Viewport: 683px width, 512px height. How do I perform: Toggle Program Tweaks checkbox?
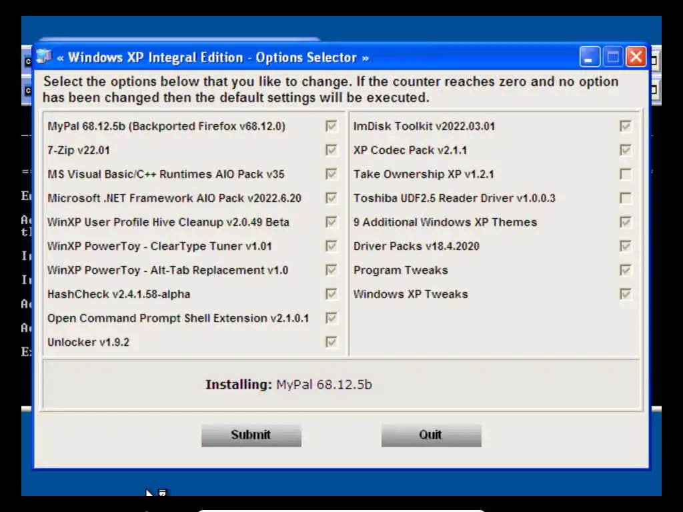click(x=626, y=270)
